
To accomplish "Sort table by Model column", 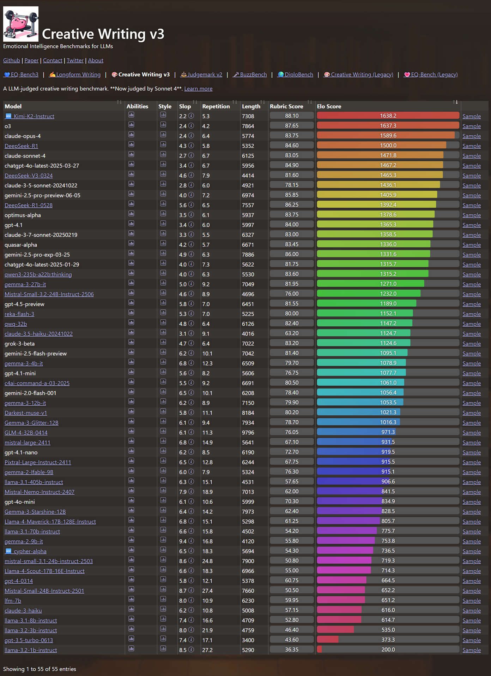I will (63, 106).
